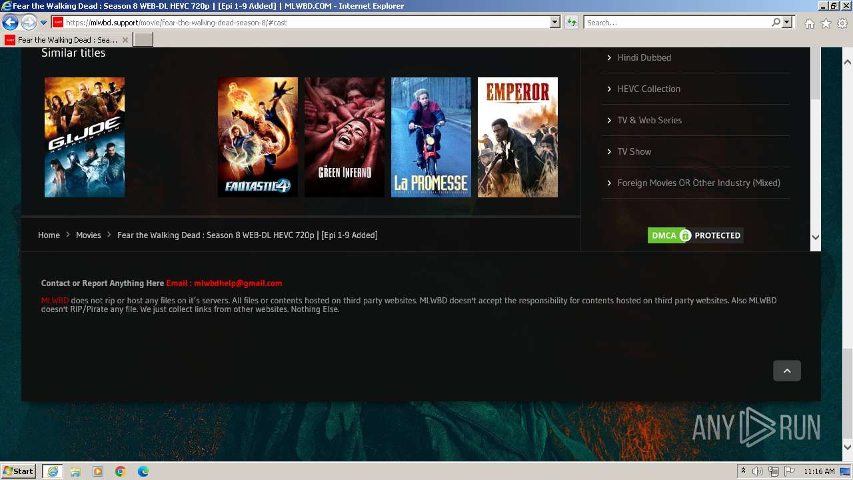Click the page scrollbar down arrow
Screen dimensions: 853x480
point(848,447)
